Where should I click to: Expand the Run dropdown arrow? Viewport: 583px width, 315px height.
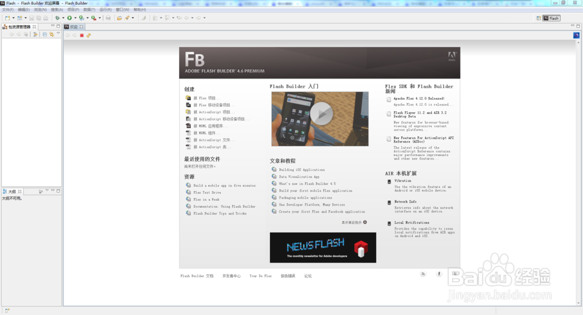click(75, 18)
